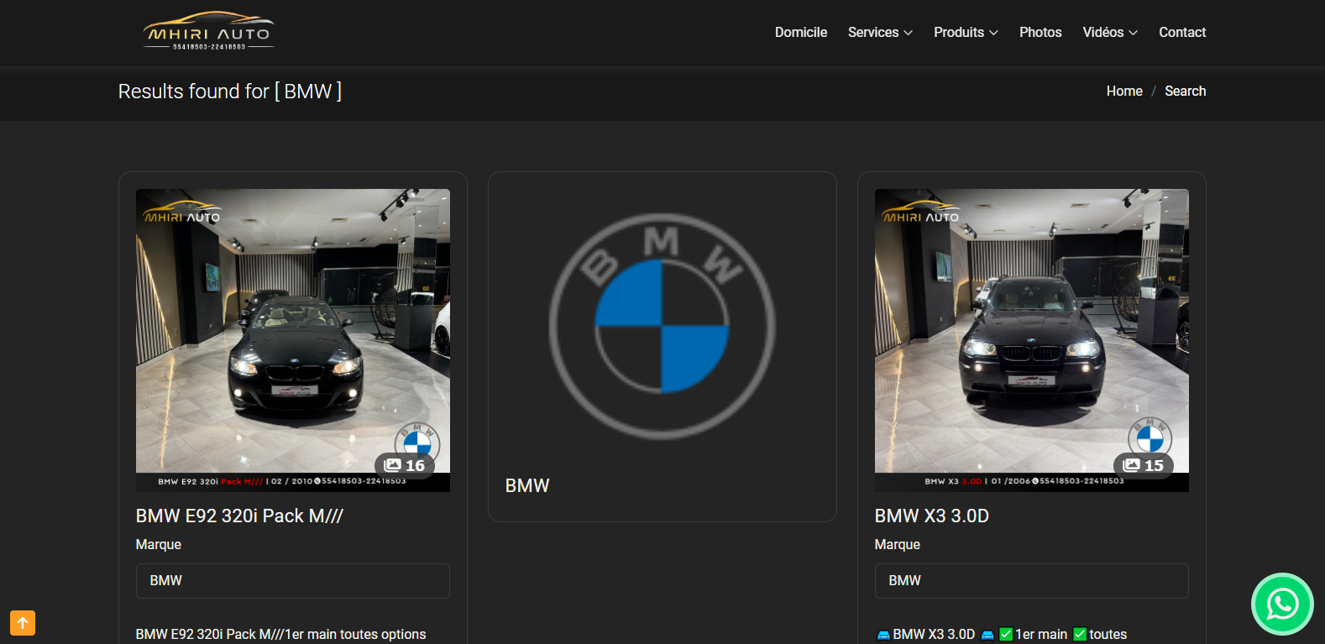Go to Domicile page
This screenshot has height=644, width=1325.
click(801, 32)
